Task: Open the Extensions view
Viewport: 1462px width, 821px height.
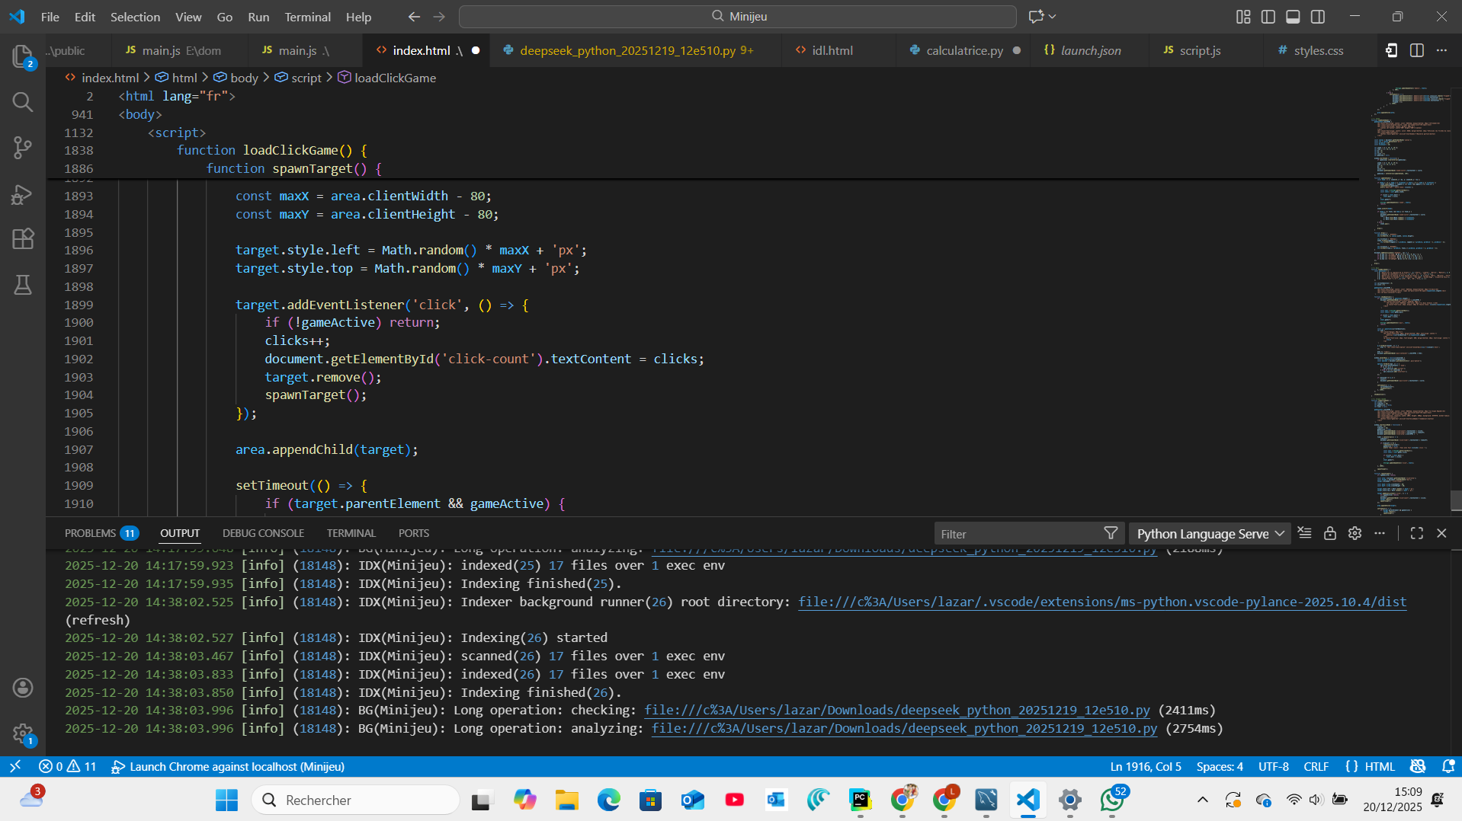Action: tap(23, 239)
